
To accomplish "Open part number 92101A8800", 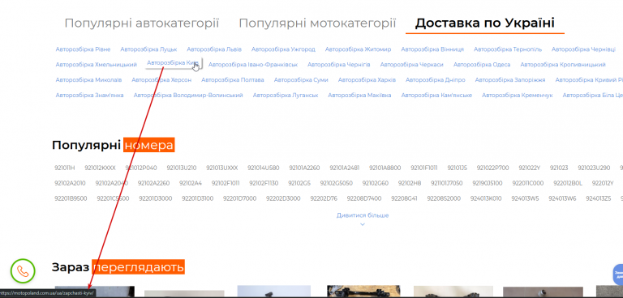I will (x=385, y=168).
